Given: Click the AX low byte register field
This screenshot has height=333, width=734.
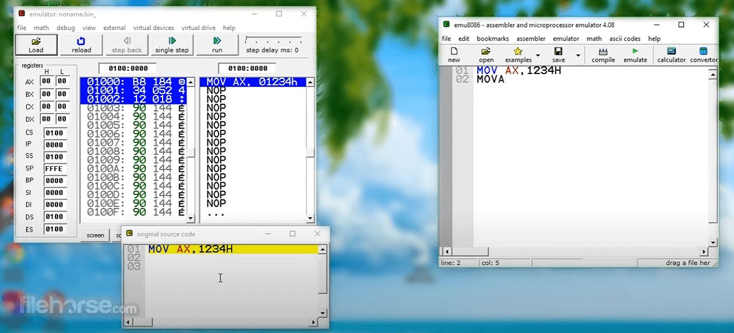Looking at the screenshot, I should (x=62, y=81).
